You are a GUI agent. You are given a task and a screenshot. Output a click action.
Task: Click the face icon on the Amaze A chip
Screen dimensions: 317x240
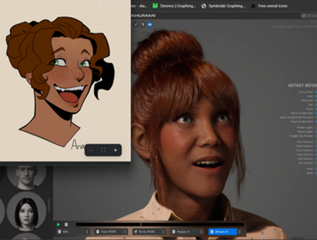tap(212, 232)
